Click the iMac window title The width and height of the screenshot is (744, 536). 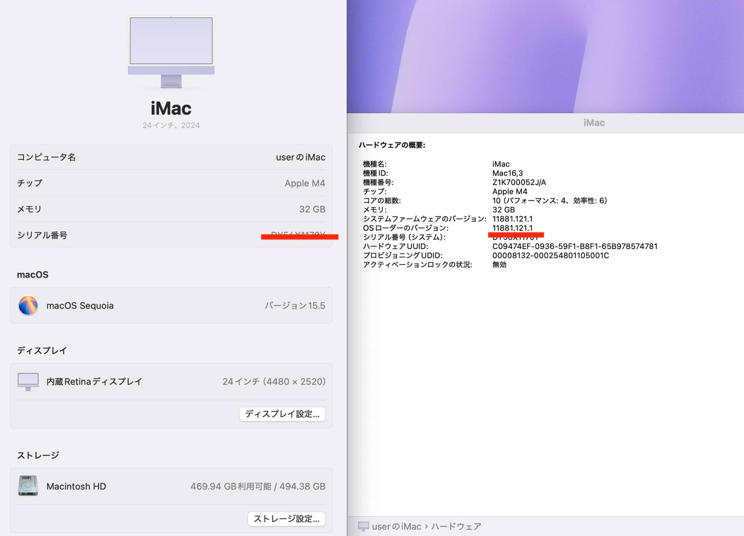594,123
